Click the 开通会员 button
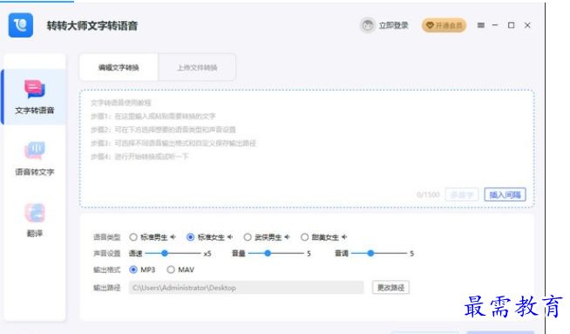 444,25
